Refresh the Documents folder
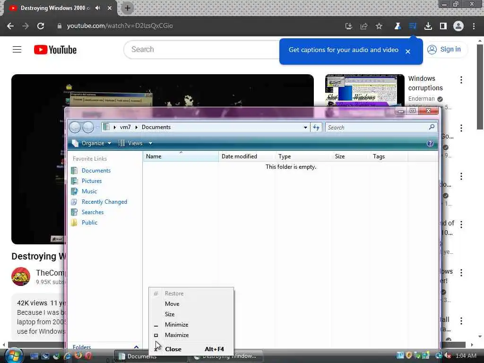This screenshot has width=484, height=363. 316,127
